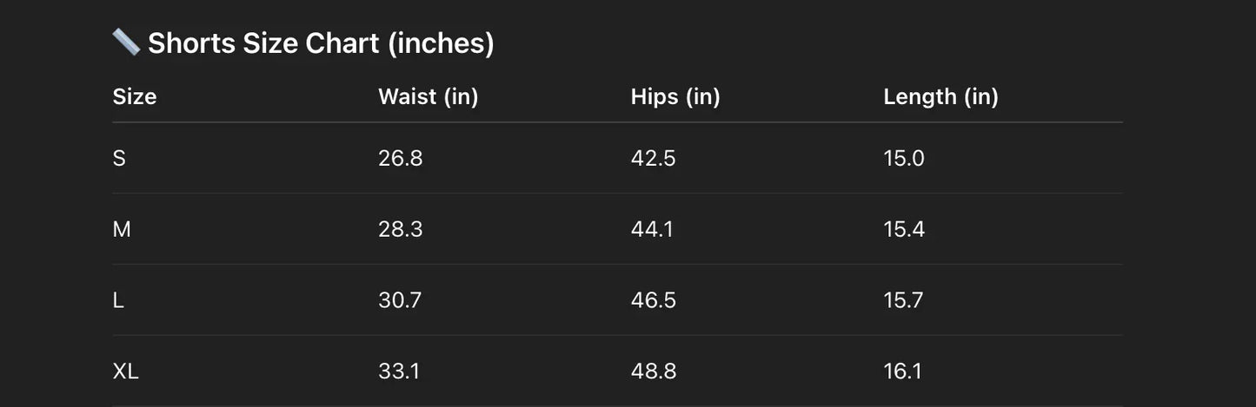Select waist value 33.1 in the XL row
The image size is (1256, 407).
399,371
